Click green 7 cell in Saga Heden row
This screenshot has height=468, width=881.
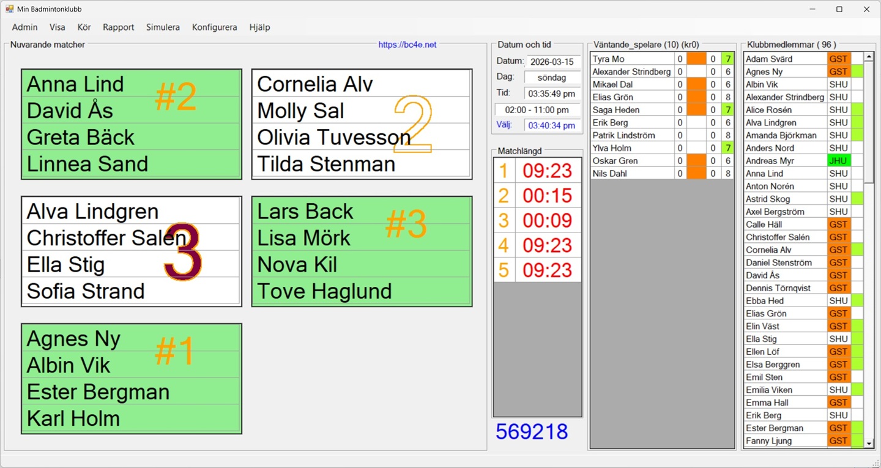[727, 110]
